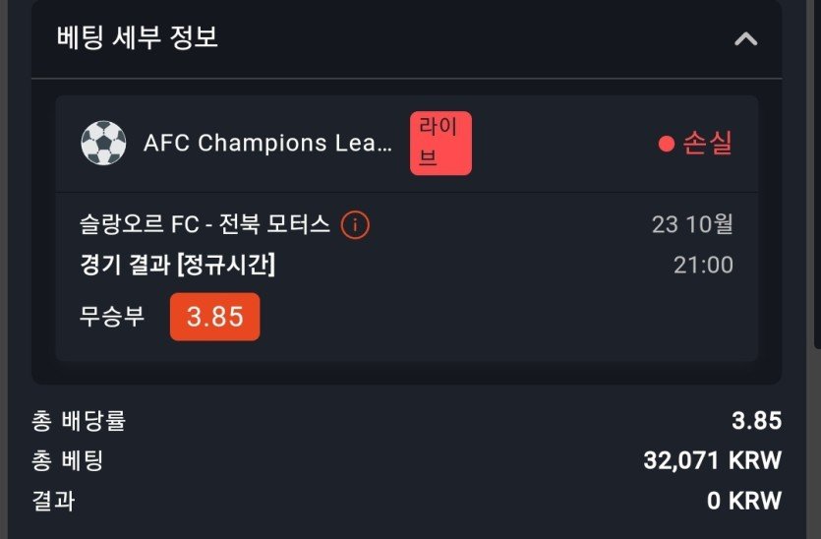Screen dimensions: 821x539
Task: Click the 32,071 KRW stake amount
Action: pyautogui.click(x=712, y=461)
